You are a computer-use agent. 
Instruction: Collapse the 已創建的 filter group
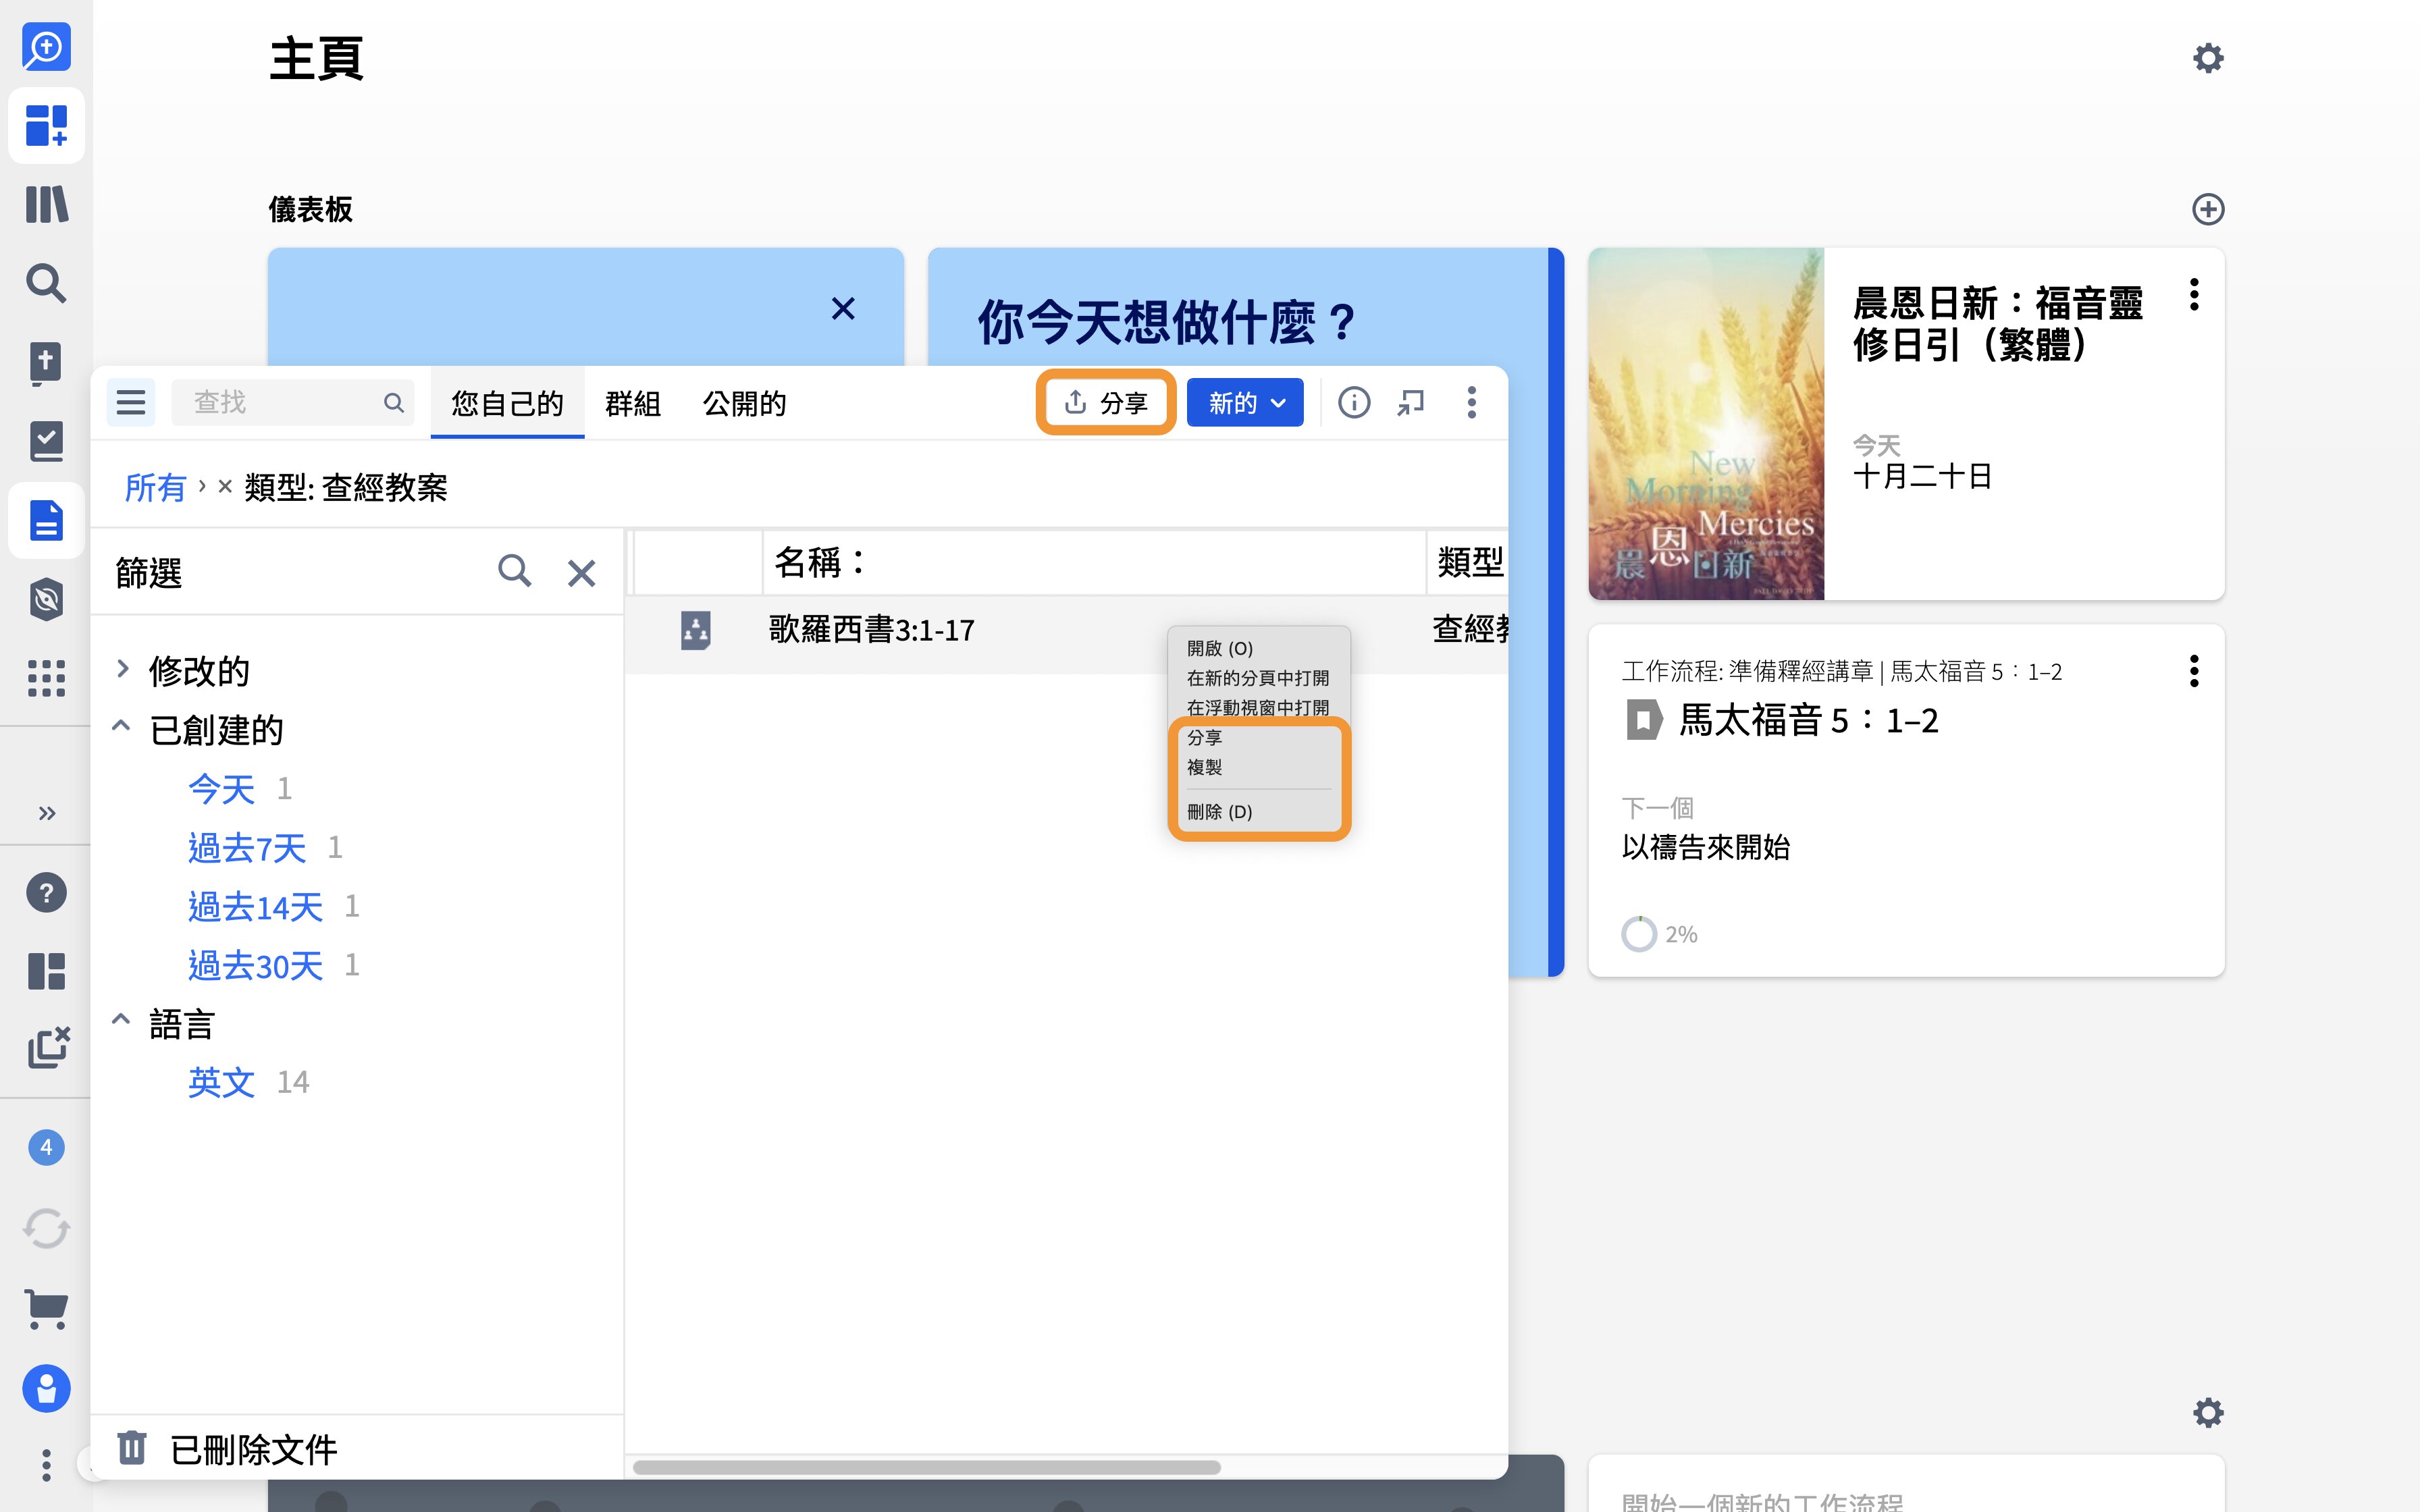click(x=121, y=726)
